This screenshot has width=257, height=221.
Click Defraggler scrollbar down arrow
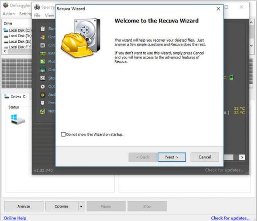[251, 46]
